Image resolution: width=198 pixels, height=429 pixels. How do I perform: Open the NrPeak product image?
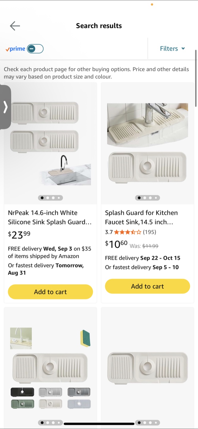(x=50, y=143)
